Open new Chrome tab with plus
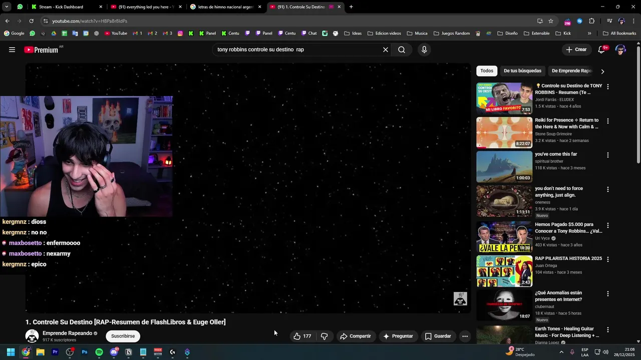The image size is (641, 360). click(x=351, y=7)
